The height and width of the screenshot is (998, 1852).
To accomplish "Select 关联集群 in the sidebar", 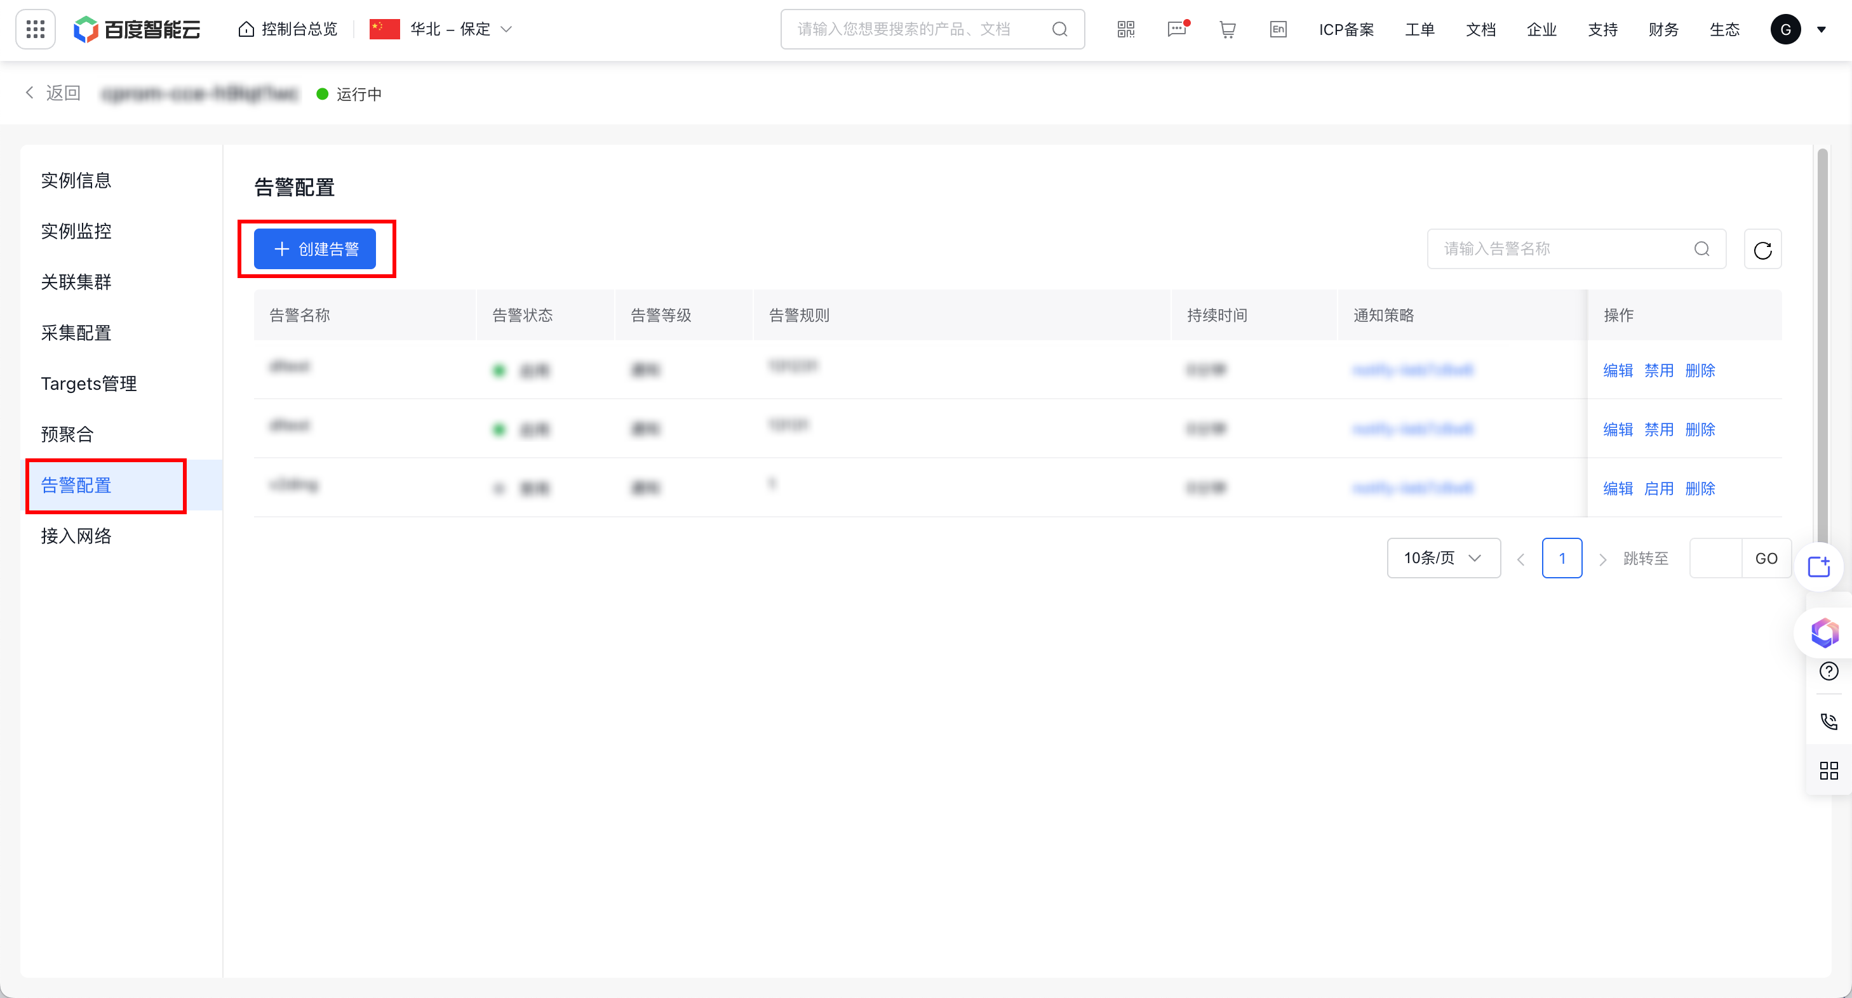I will pyautogui.click(x=76, y=282).
